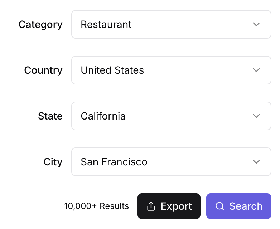Image resolution: width=280 pixels, height=229 pixels.
Task: Click the chevron arrow in the City field
Action: [256, 162]
